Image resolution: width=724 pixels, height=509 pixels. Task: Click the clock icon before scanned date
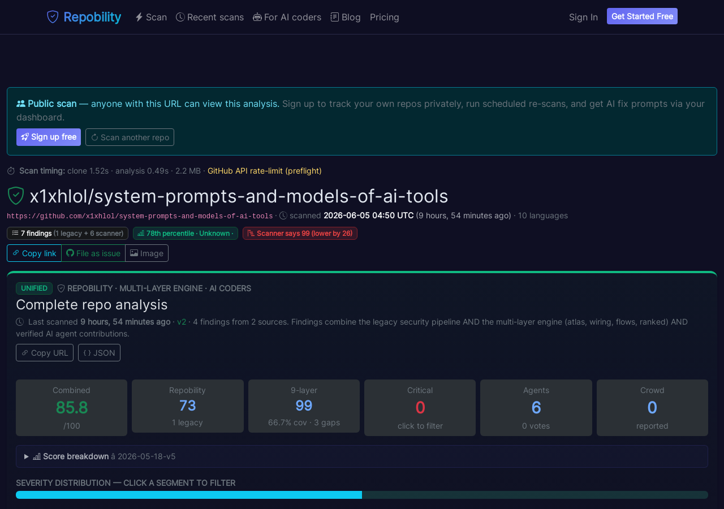pyautogui.click(x=283, y=215)
